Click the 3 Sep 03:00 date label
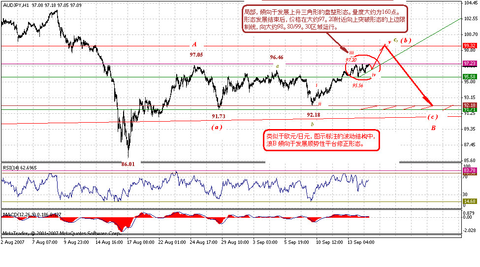Viewport: 480px width, 267px height. [x=265, y=242]
